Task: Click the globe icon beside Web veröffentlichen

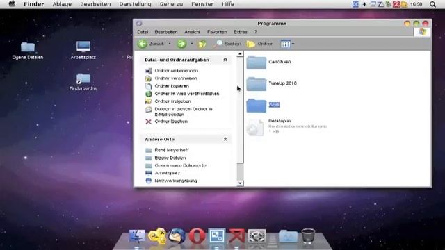Action: click(x=148, y=94)
